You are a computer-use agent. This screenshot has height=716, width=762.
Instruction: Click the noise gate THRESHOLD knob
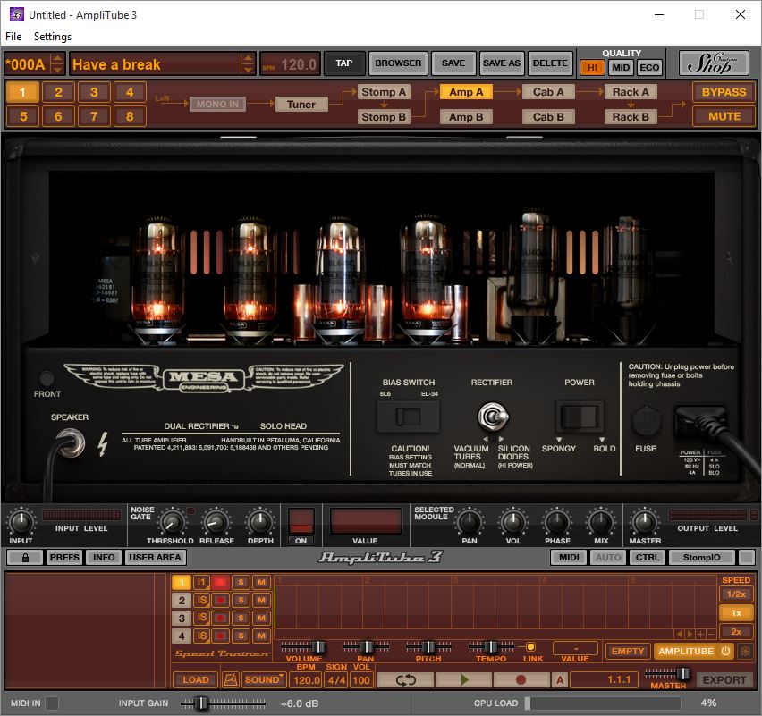point(171,522)
